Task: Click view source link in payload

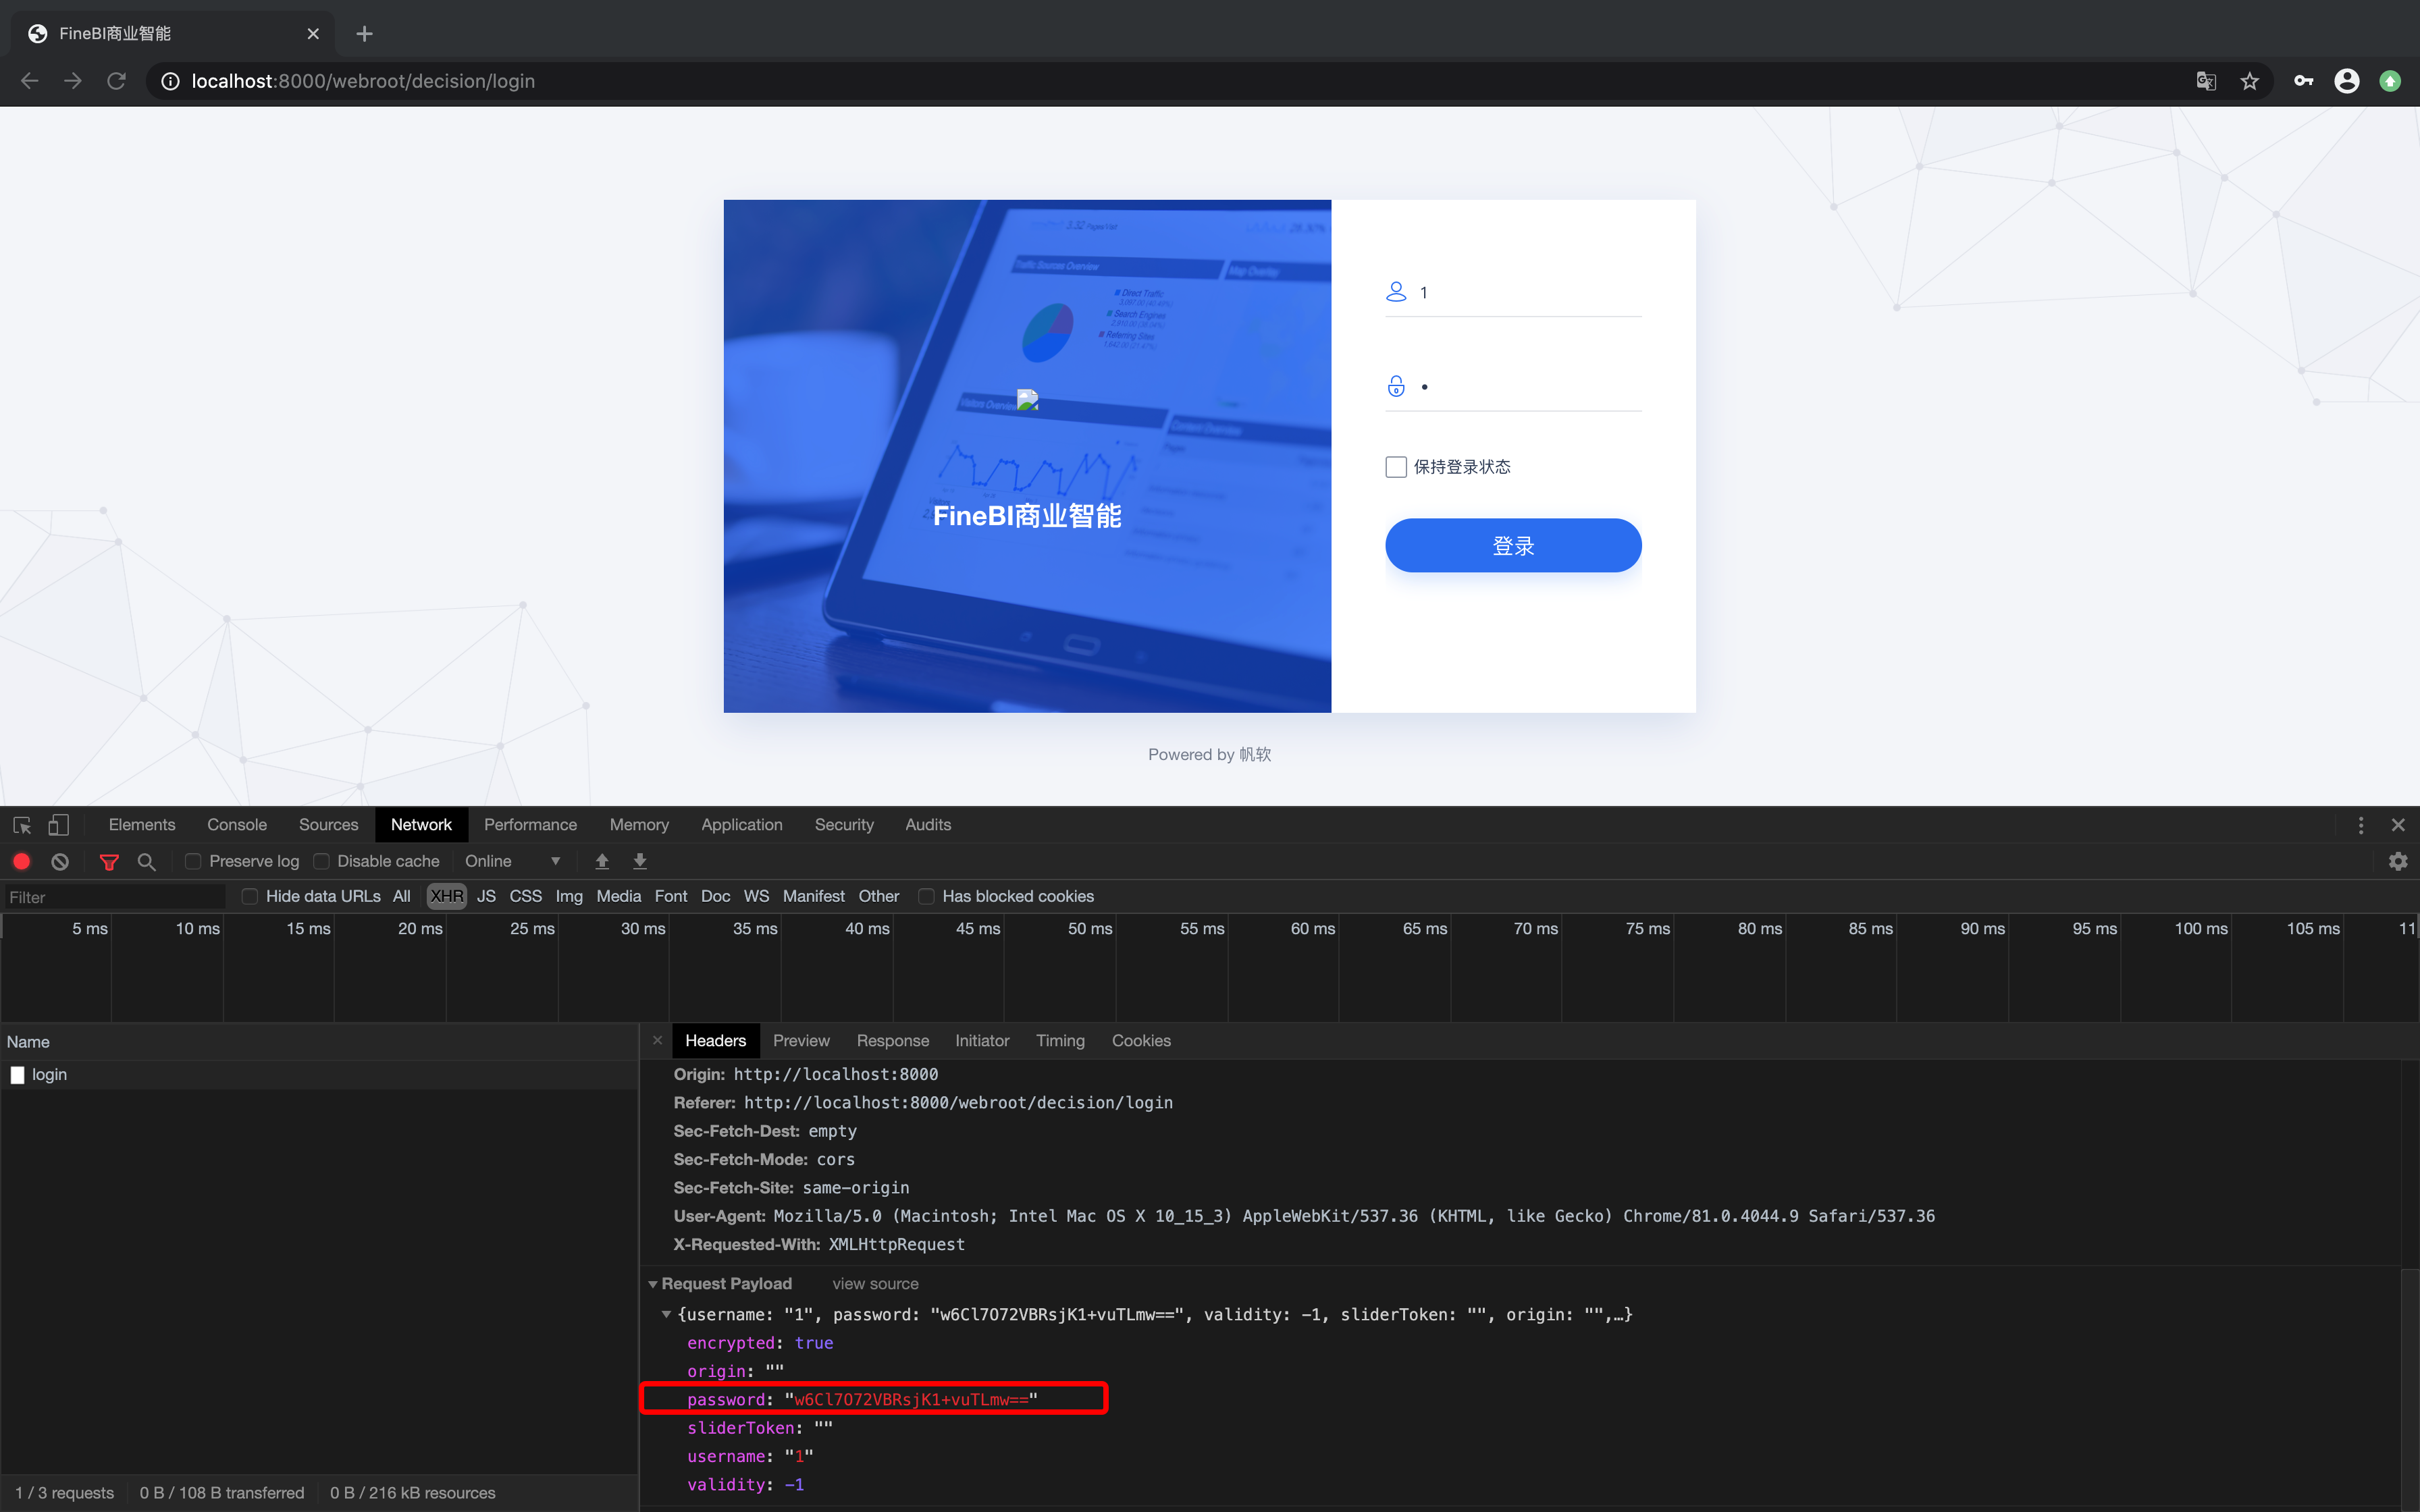Action: click(x=875, y=1284)
